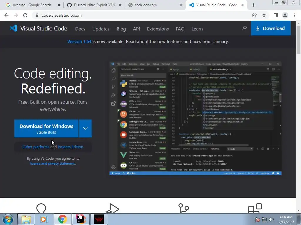Go back using the browser back arrow
The image size is (301, 225).
point(6,15)
